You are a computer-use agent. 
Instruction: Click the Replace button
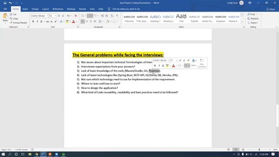[x=253, y=18]
